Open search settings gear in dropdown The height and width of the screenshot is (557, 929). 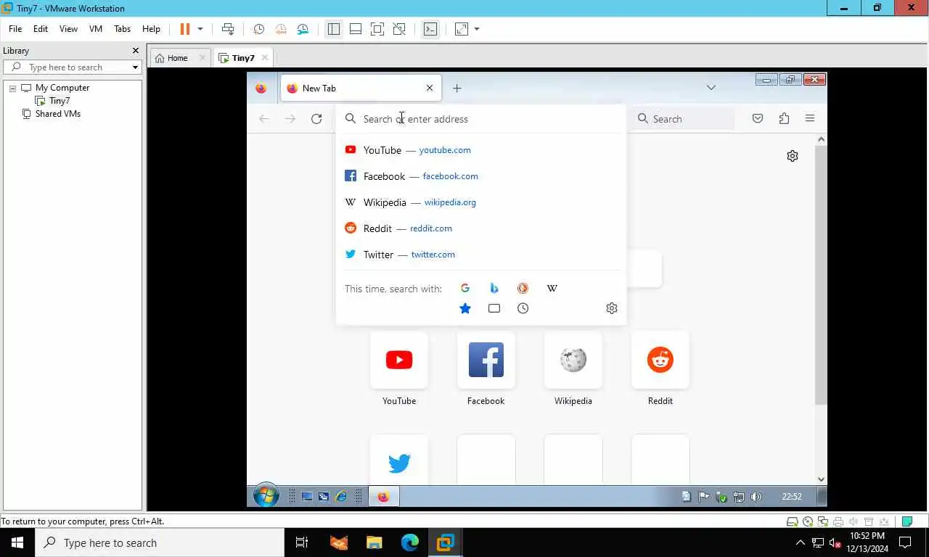(x=612, y=308)
